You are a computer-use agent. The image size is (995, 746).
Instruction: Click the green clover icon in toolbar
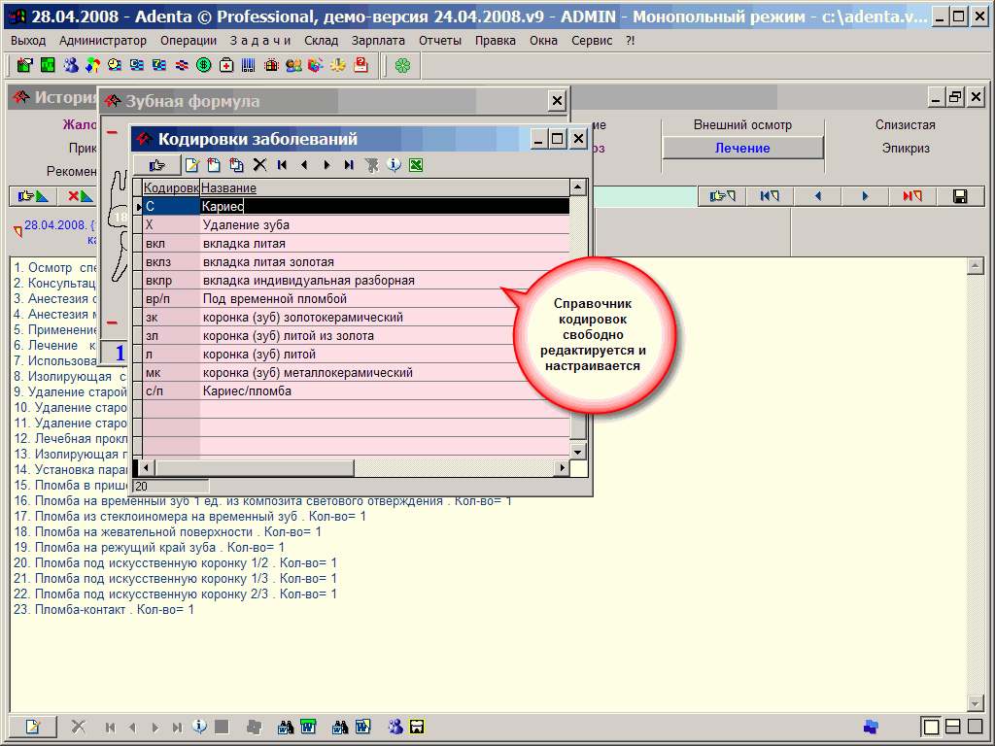coord(402,65)
